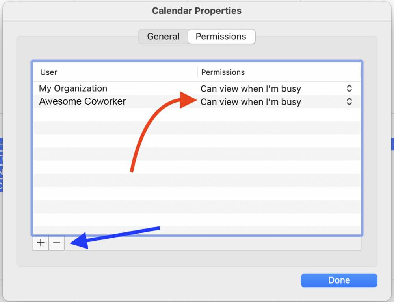Screen dimensions: 394x302
Task: Open the My Organization permission stepper arrows
Action: click(x=349, y=88)
